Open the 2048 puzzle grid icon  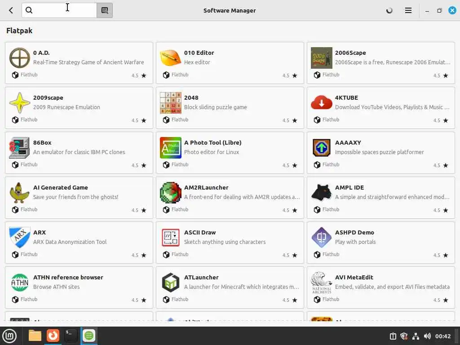click(170, 103)
